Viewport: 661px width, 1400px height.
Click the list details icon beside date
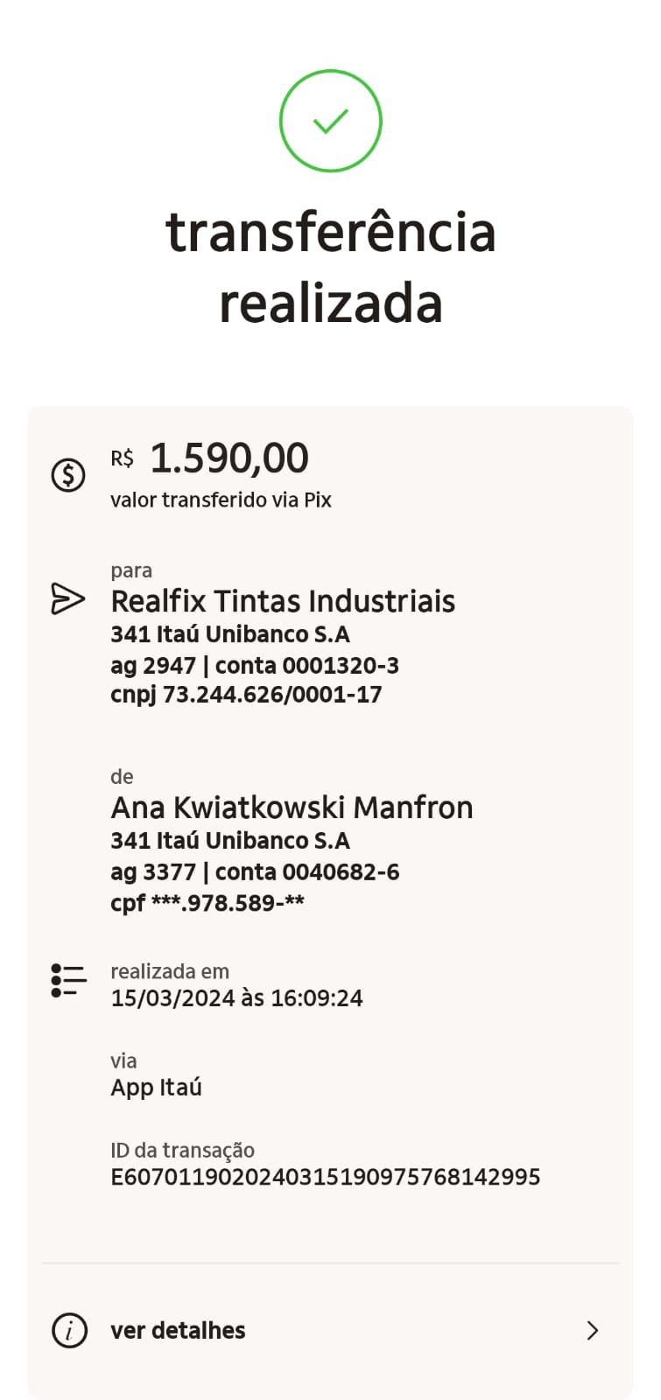click(68, 981)
